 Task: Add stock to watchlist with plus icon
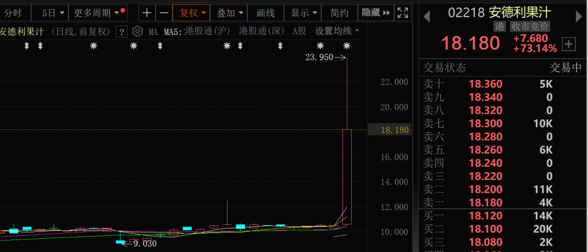(x=568, y=43)
